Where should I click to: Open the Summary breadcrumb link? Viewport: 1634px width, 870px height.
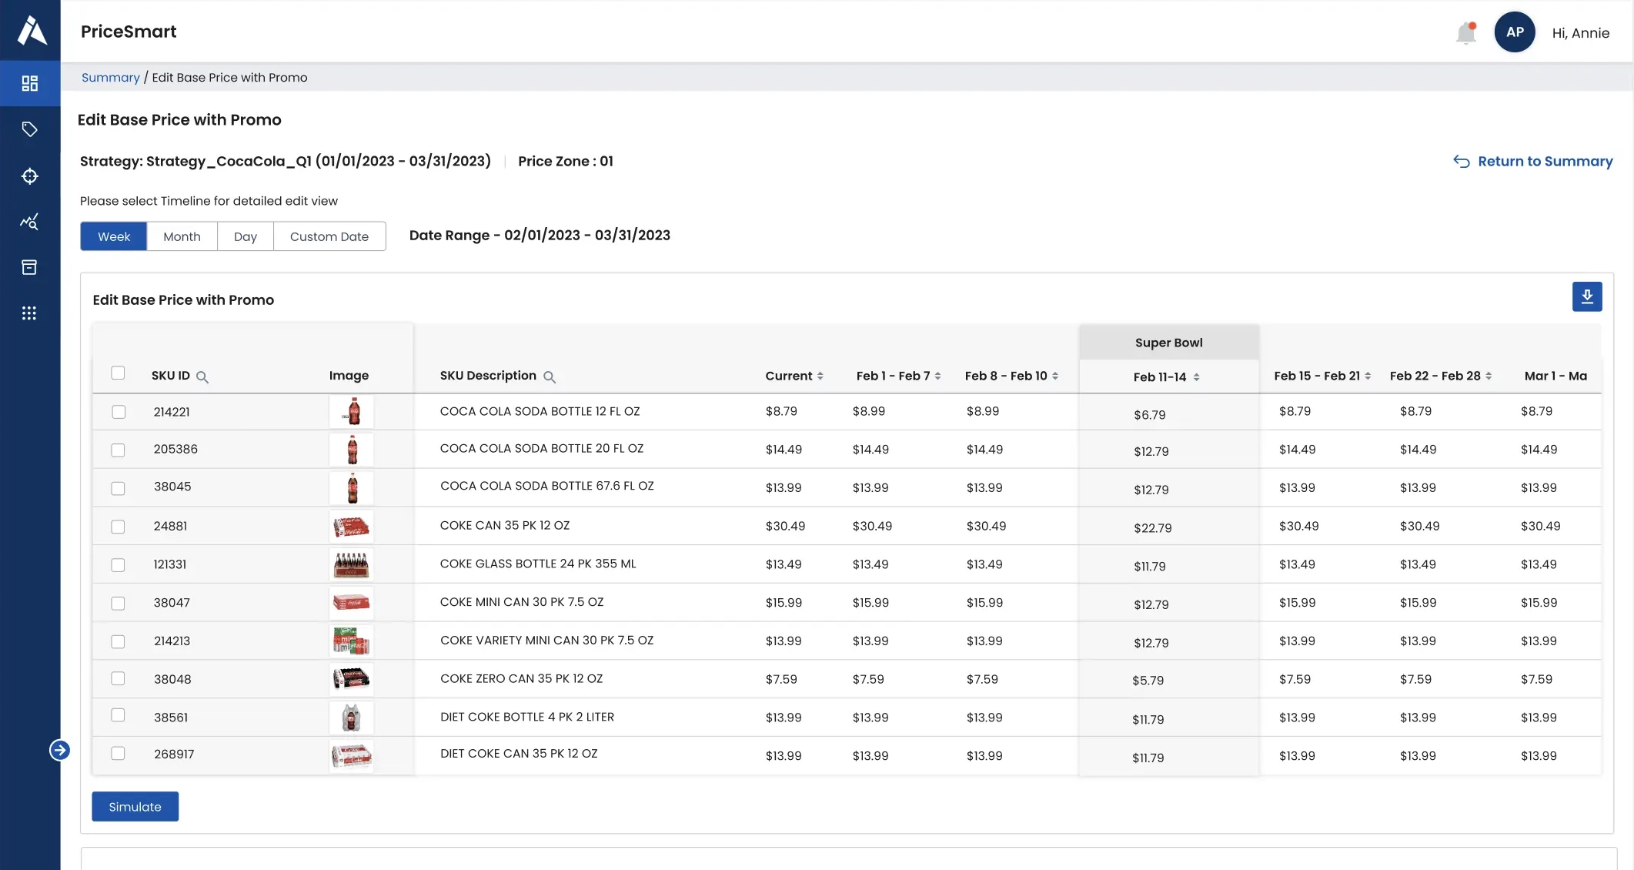[x=111, y=77]
